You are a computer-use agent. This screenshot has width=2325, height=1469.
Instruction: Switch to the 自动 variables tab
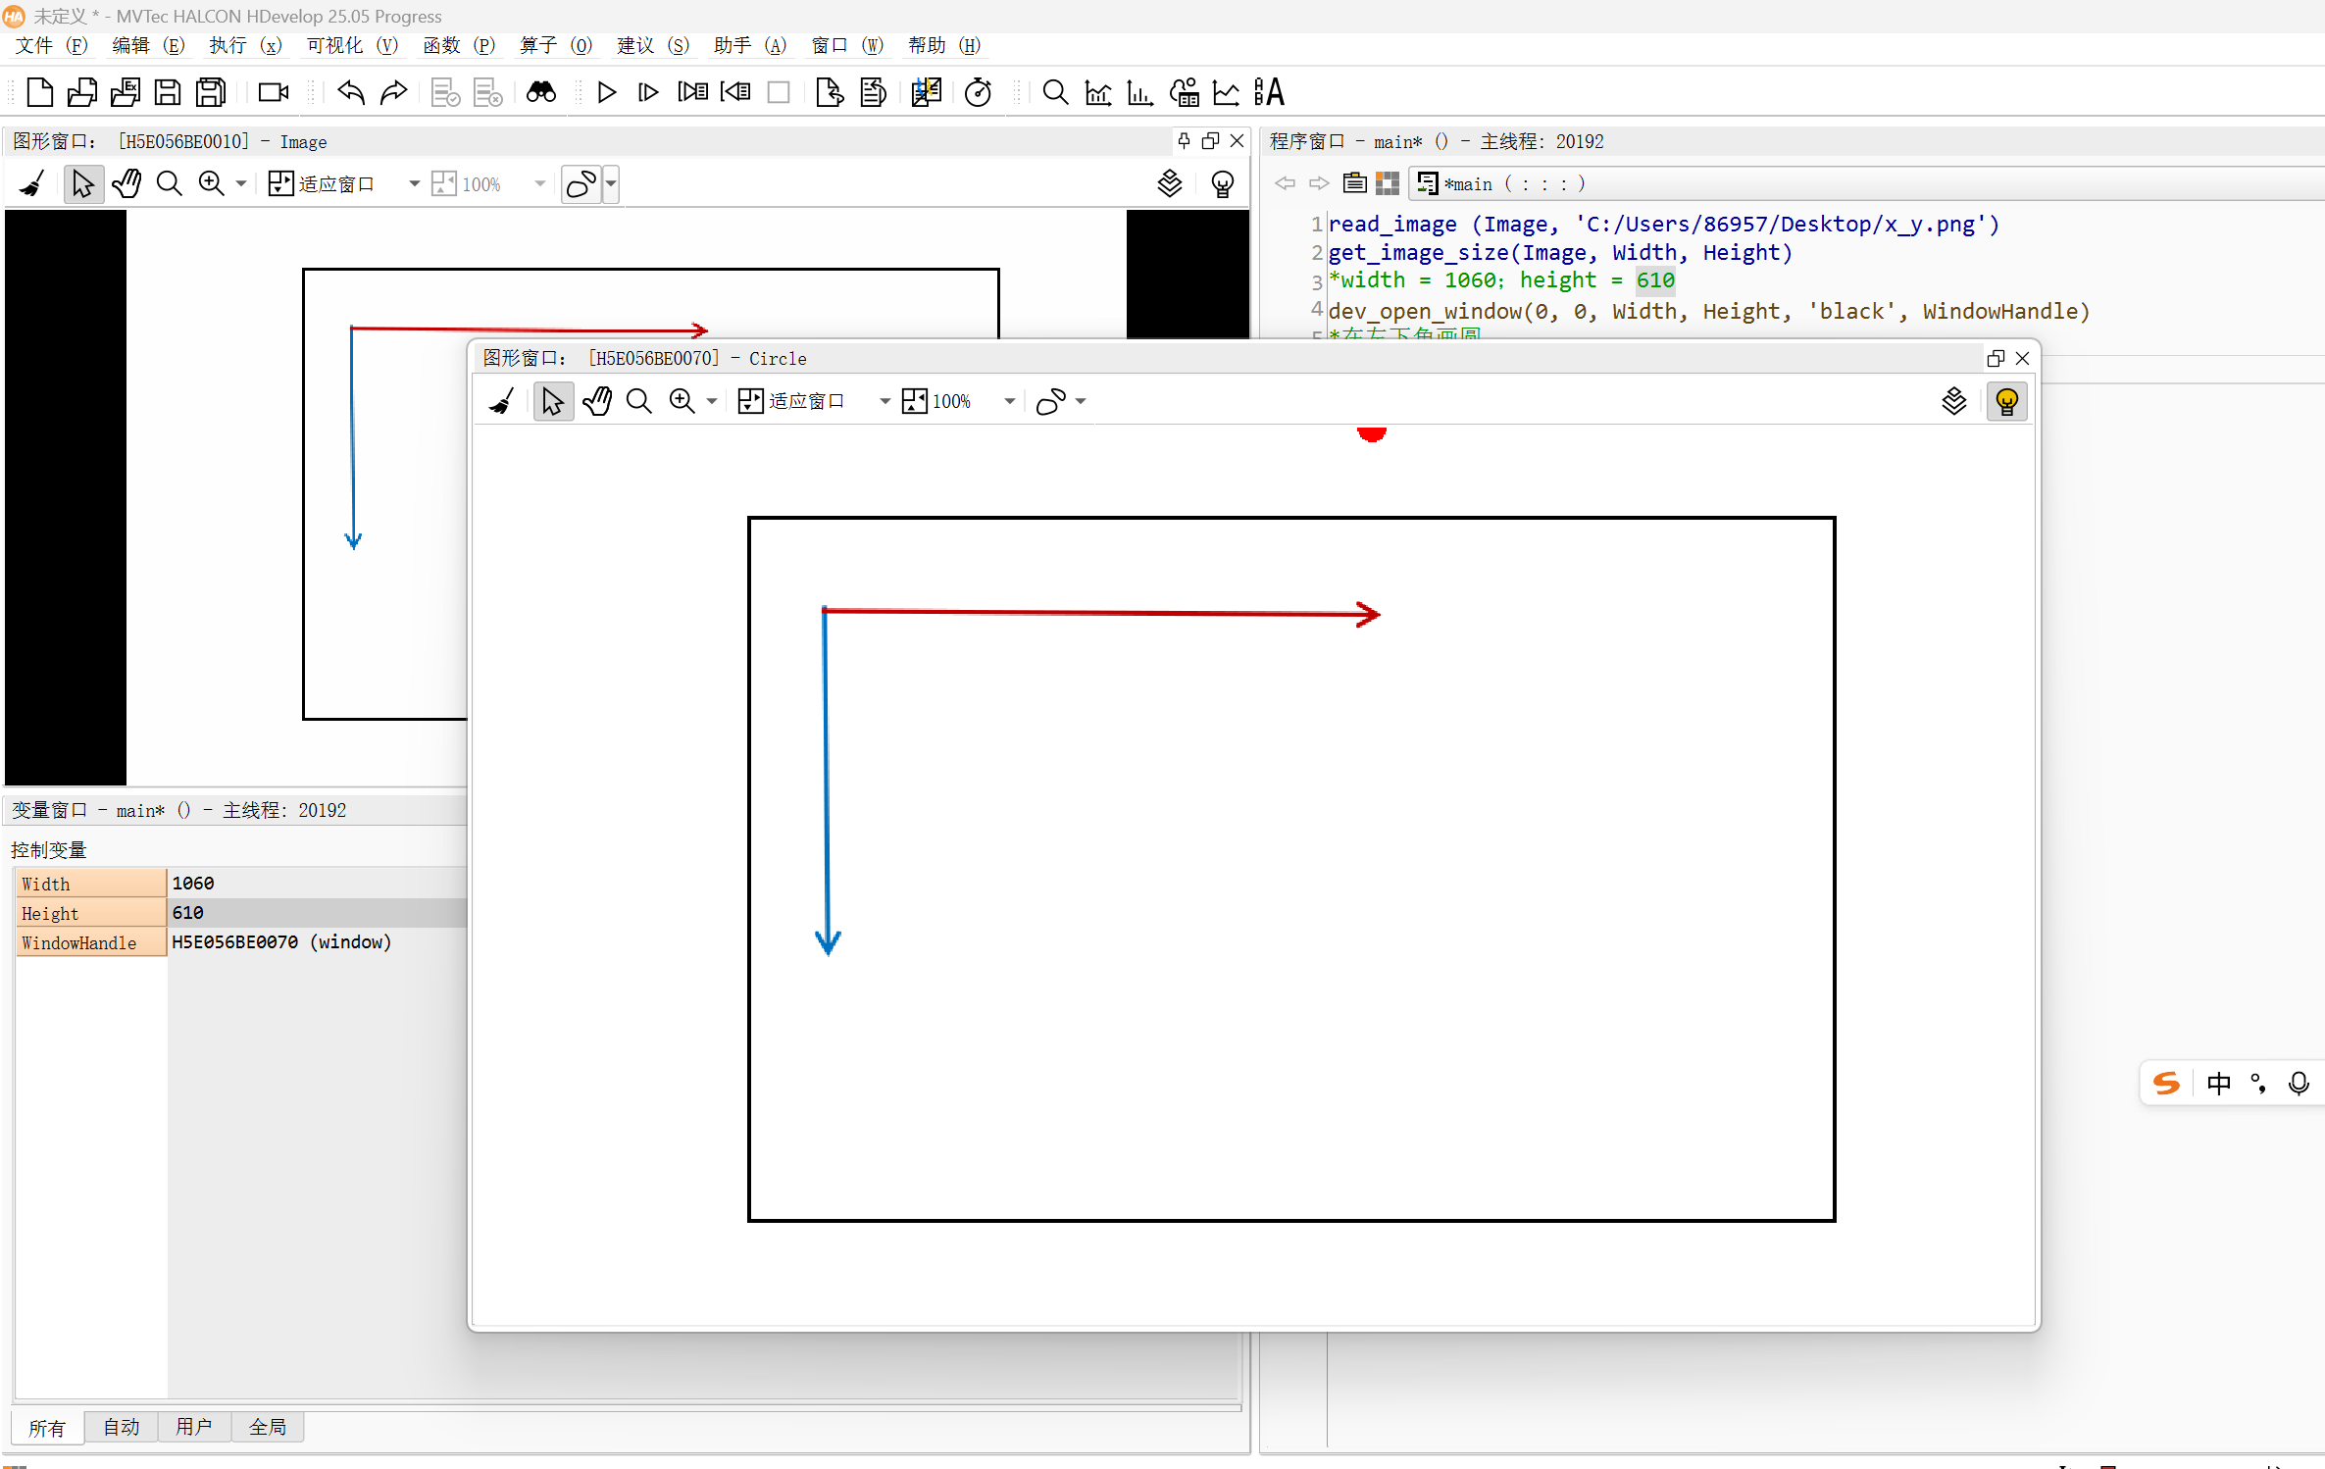[122, 1427]
